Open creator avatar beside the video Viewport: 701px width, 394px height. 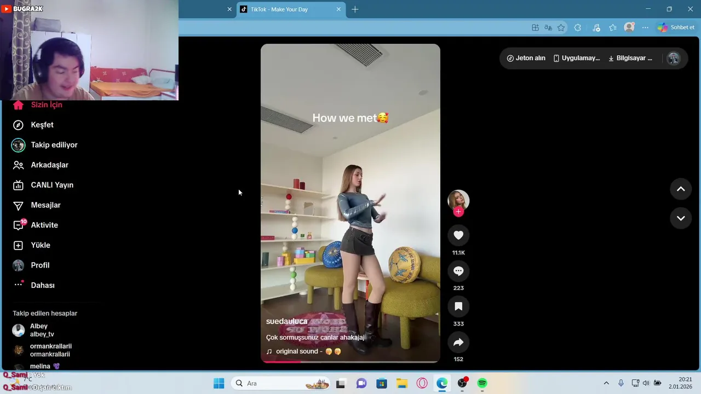tap(458, 200)
